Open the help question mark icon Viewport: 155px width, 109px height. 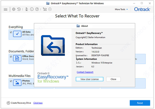tap(37, 9)
